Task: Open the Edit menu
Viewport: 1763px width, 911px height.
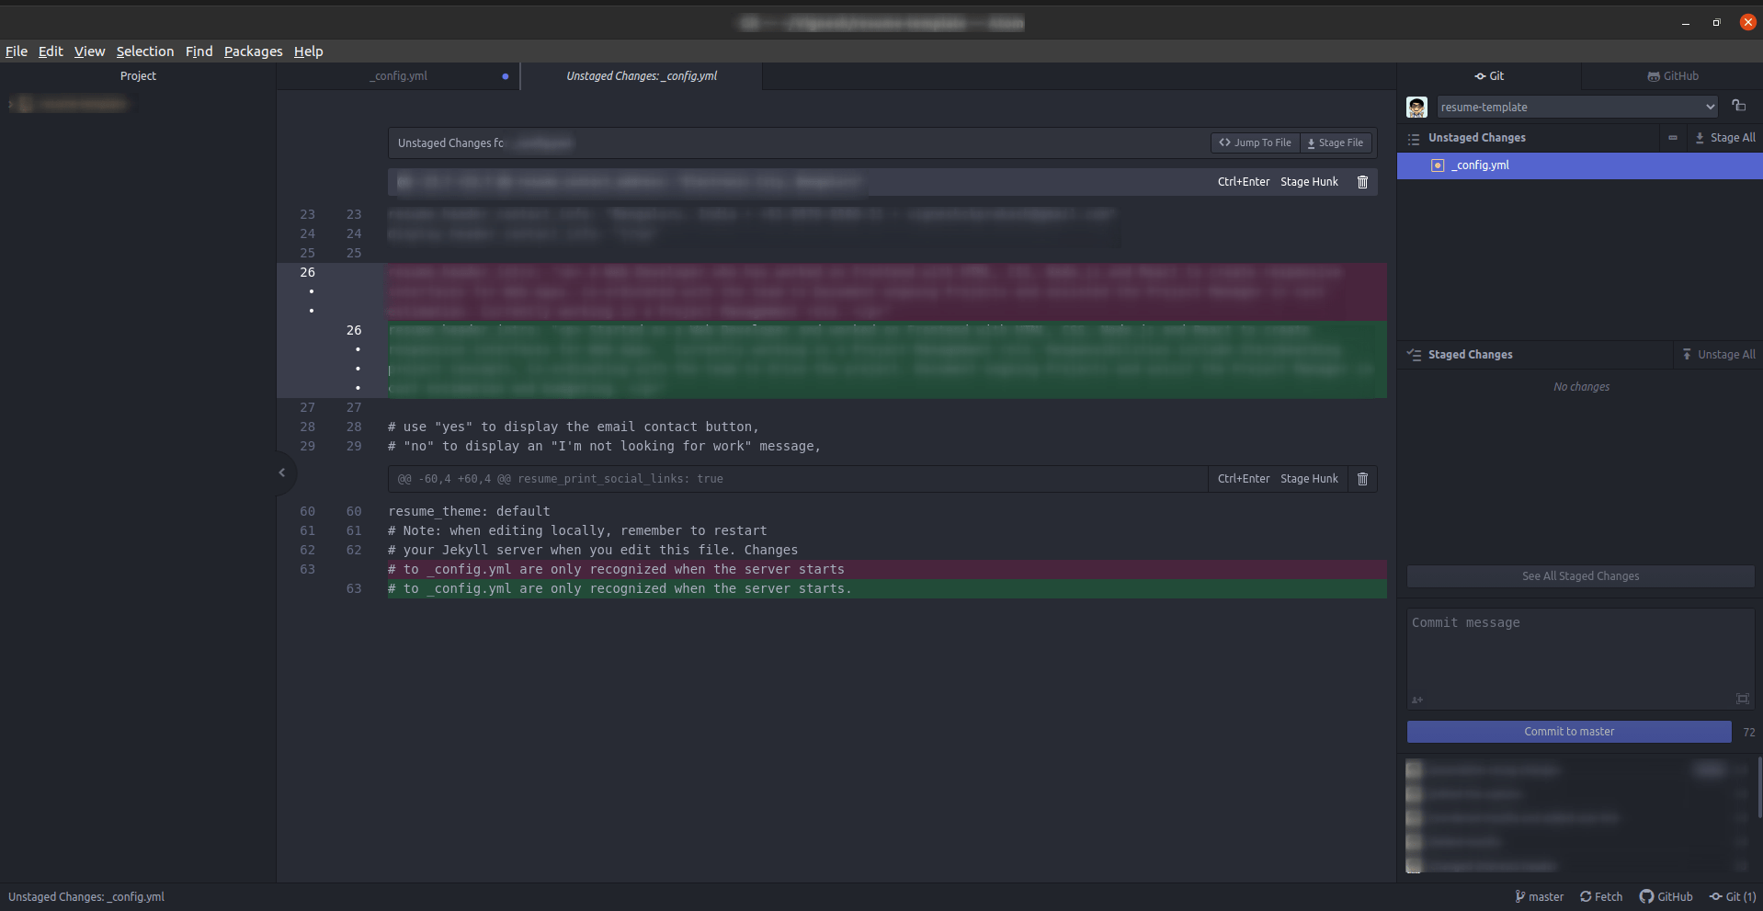Action: tap(51, 51)
